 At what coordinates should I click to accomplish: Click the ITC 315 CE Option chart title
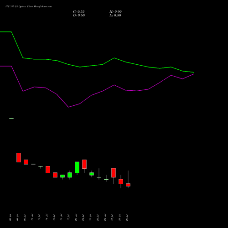(29, 7)
